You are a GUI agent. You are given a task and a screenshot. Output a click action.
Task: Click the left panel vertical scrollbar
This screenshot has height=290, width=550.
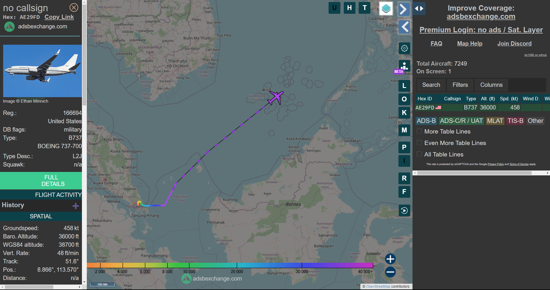tap(84, 54)
